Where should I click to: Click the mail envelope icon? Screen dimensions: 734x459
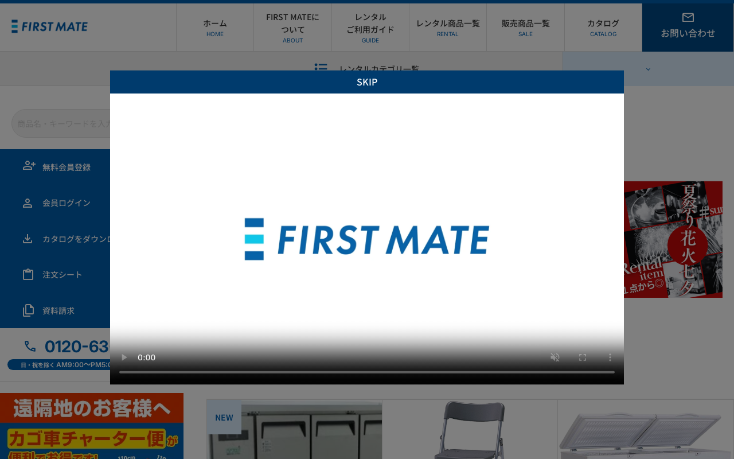pos(688,18)
